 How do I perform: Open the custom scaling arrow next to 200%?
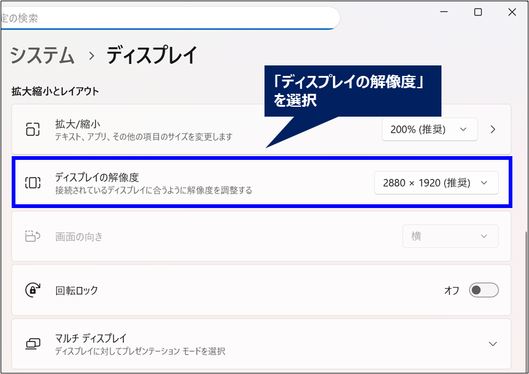pos(493,129)
